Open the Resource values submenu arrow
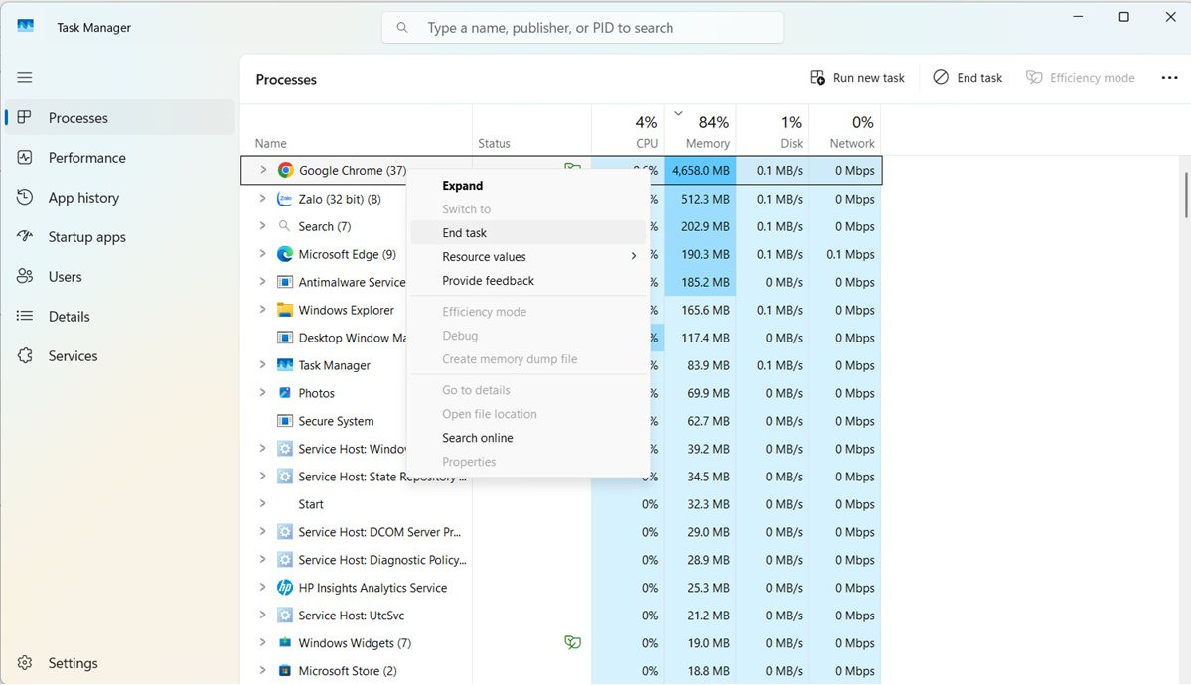1191x685 pixels. (x=633, y=257)
